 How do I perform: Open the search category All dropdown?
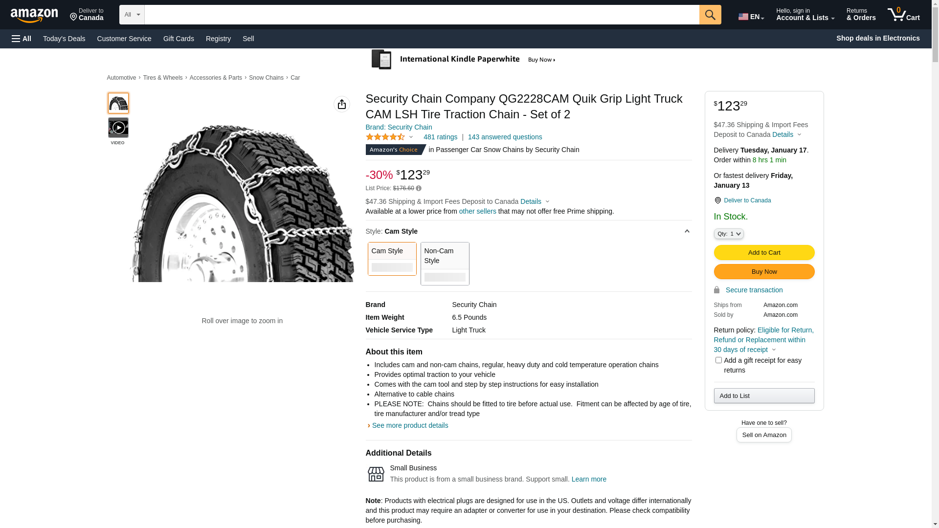tap(132, 15)
